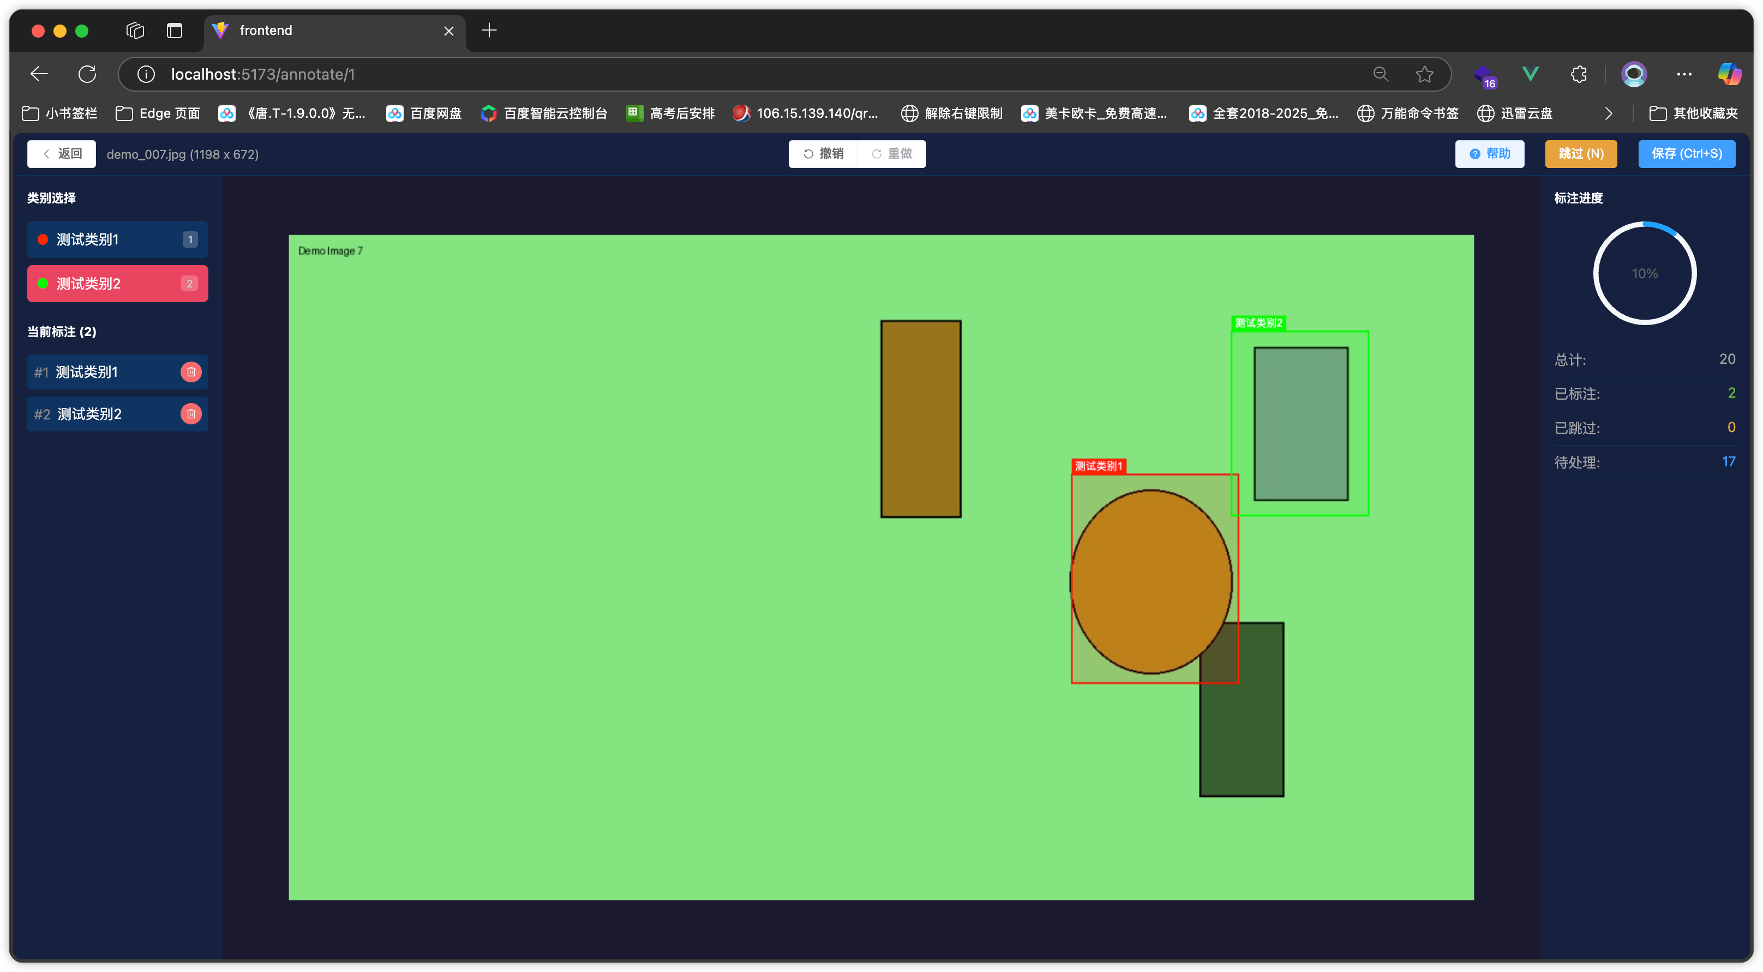Click the zoom magnifier in address bar
The image size is (1763, 972).
coord(1381,74)
